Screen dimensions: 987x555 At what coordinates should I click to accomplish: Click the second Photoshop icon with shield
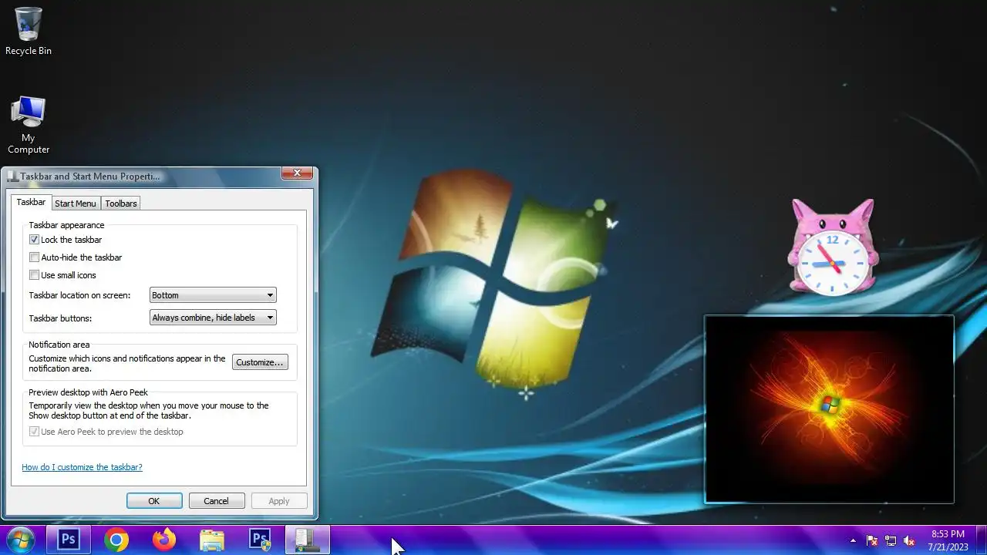click(x=260, y=540)
